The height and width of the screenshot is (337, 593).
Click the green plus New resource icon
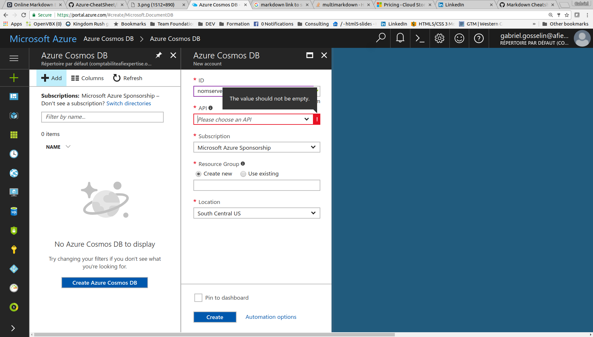pyautogui.click(x=14, y=78)
